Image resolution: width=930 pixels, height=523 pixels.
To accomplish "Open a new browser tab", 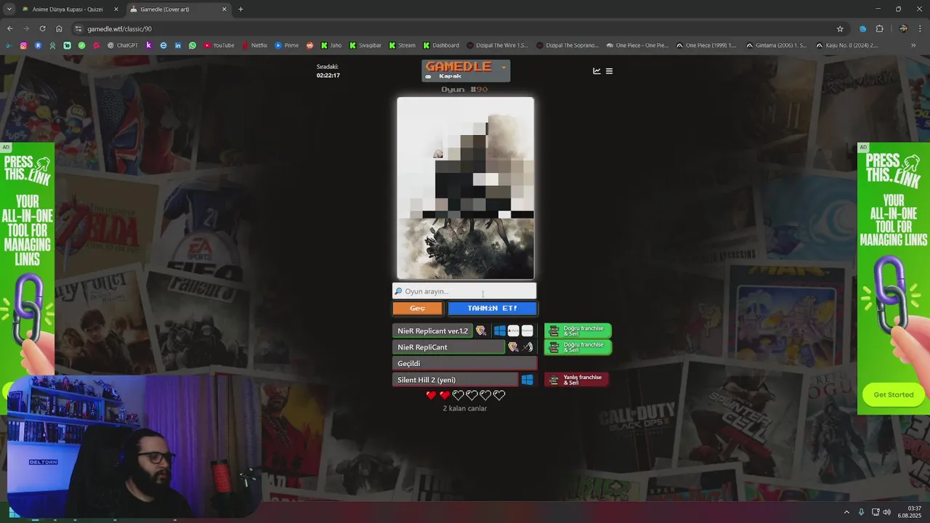I will click(240, 9).
